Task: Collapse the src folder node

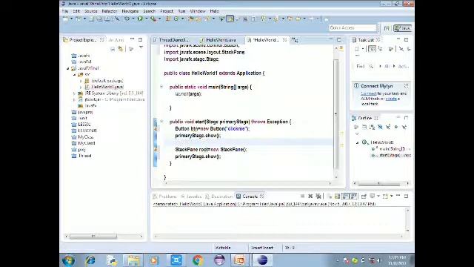Action: (x=74, y=74)
